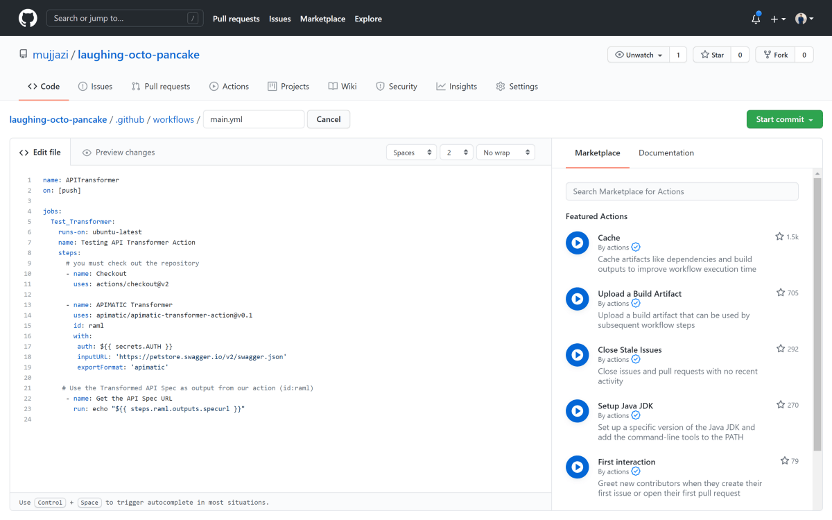The image size is (832, 520).
Task: Unwatch the repository
Action: (x=637, y=53)
